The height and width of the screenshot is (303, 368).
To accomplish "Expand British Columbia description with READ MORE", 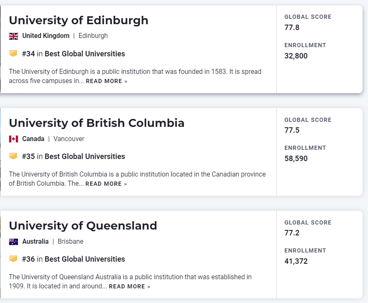I will pyautogui.click(x=106, y=184).
